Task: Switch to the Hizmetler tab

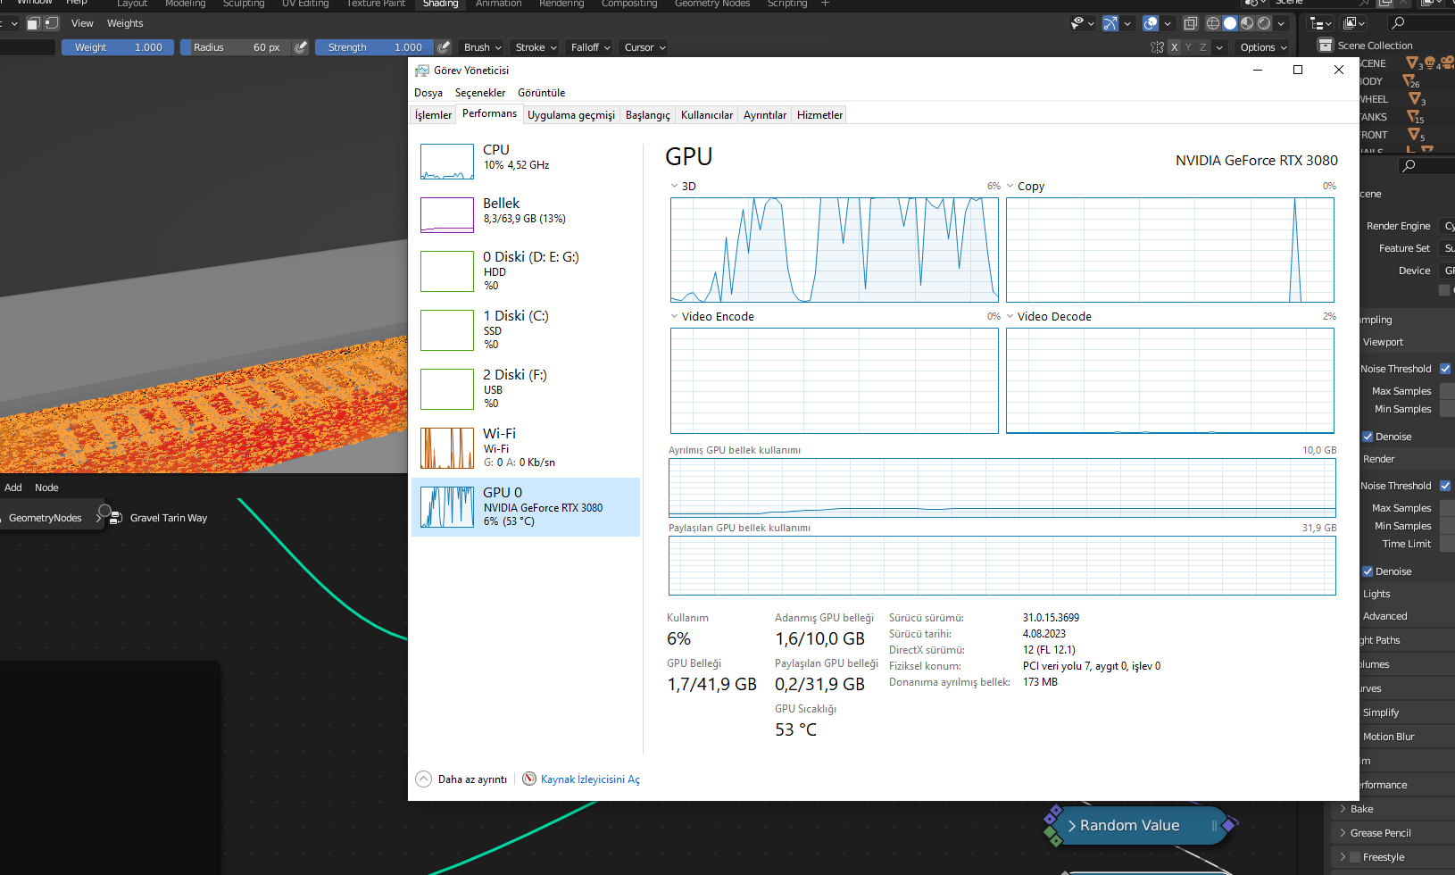Action: [x=819, y=115]
